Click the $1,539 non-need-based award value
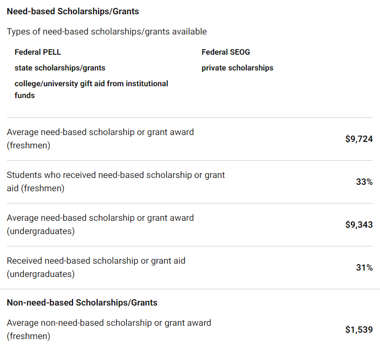Image resolution: width=380 pixels, height=345 pixels. click(359, 330)
